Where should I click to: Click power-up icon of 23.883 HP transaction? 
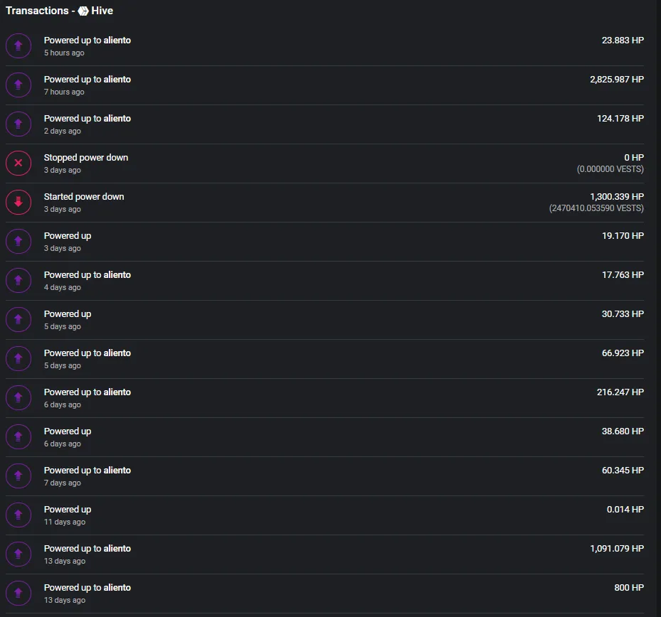[x=18, y=46]
